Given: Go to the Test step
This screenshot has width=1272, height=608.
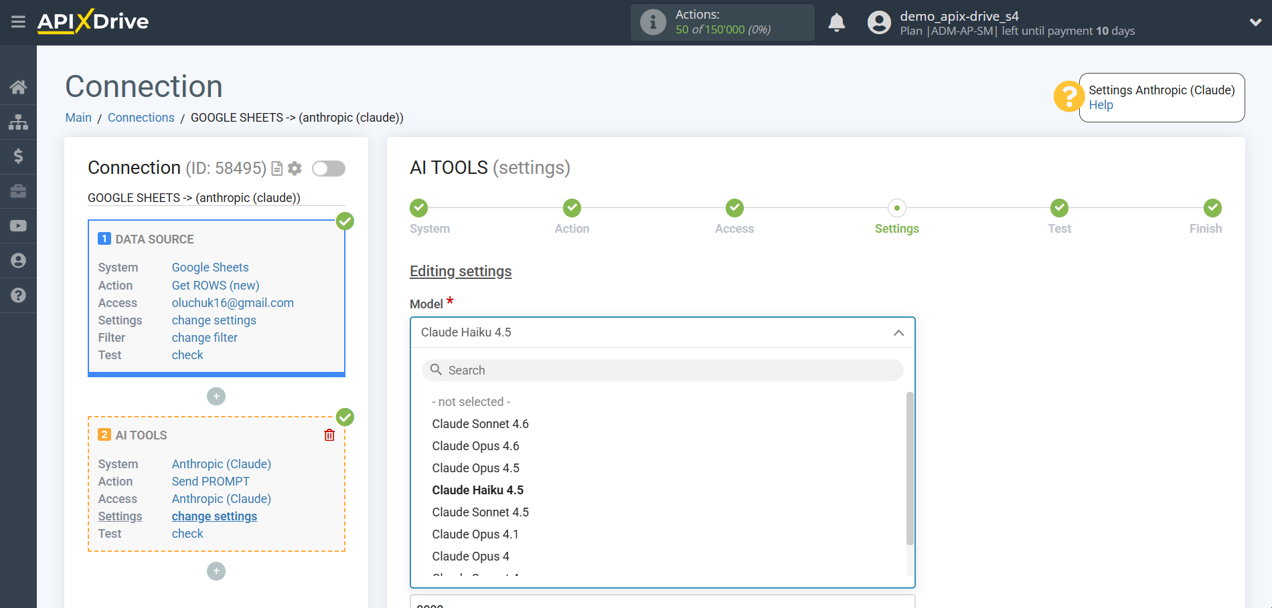Looking at the screenshot, I should tap(1059, 208).
